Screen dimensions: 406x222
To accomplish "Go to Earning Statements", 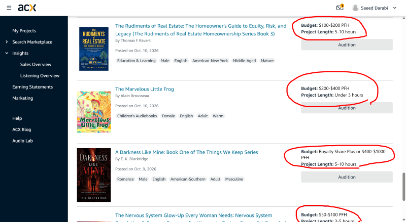I will click(32, 87).
